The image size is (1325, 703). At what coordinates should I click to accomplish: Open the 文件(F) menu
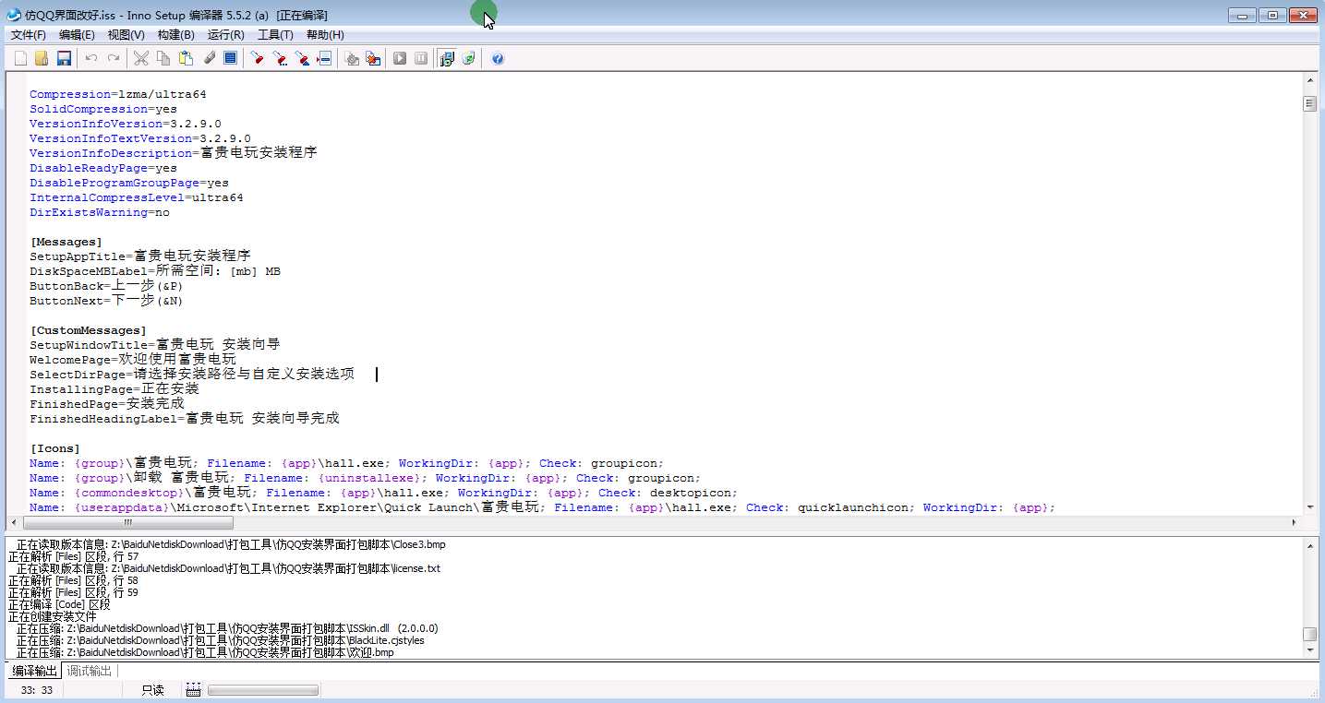point(29,35)
